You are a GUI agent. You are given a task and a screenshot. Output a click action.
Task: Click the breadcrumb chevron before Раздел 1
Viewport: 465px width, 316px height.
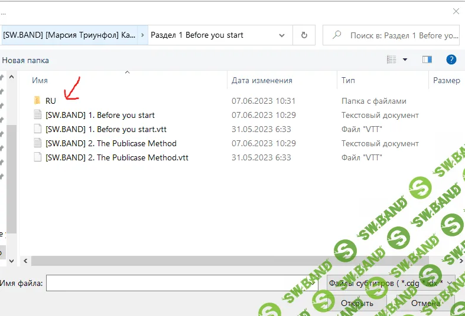(143, 35)
